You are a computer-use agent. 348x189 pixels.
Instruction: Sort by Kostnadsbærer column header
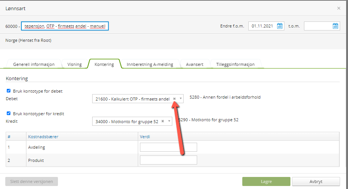point(43,137)
